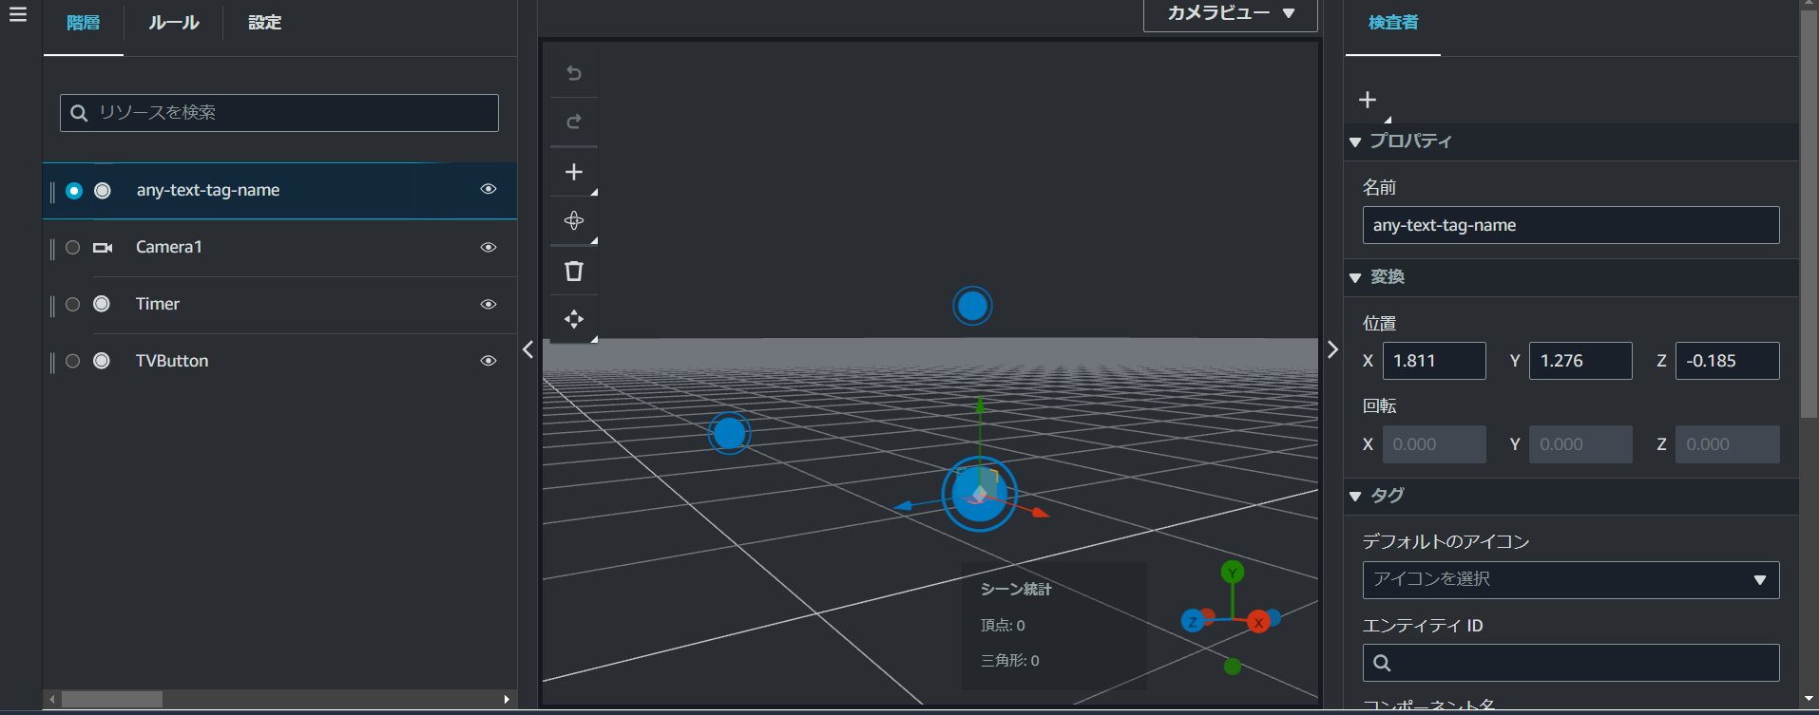Click the シーン統計 stats panel title

coord(1016,590)
